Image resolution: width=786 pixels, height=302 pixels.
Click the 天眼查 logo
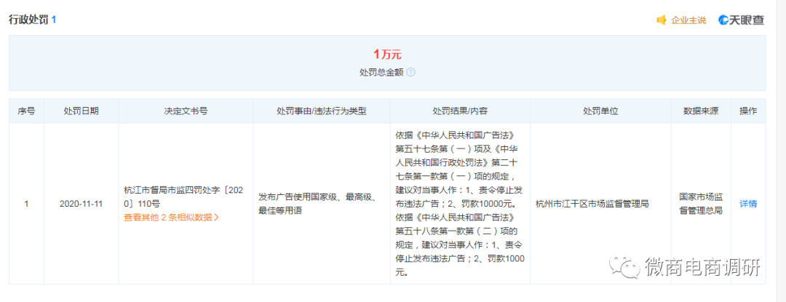click(741, 20)
